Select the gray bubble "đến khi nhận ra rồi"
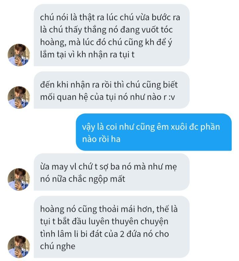 (x=112, y=90)
